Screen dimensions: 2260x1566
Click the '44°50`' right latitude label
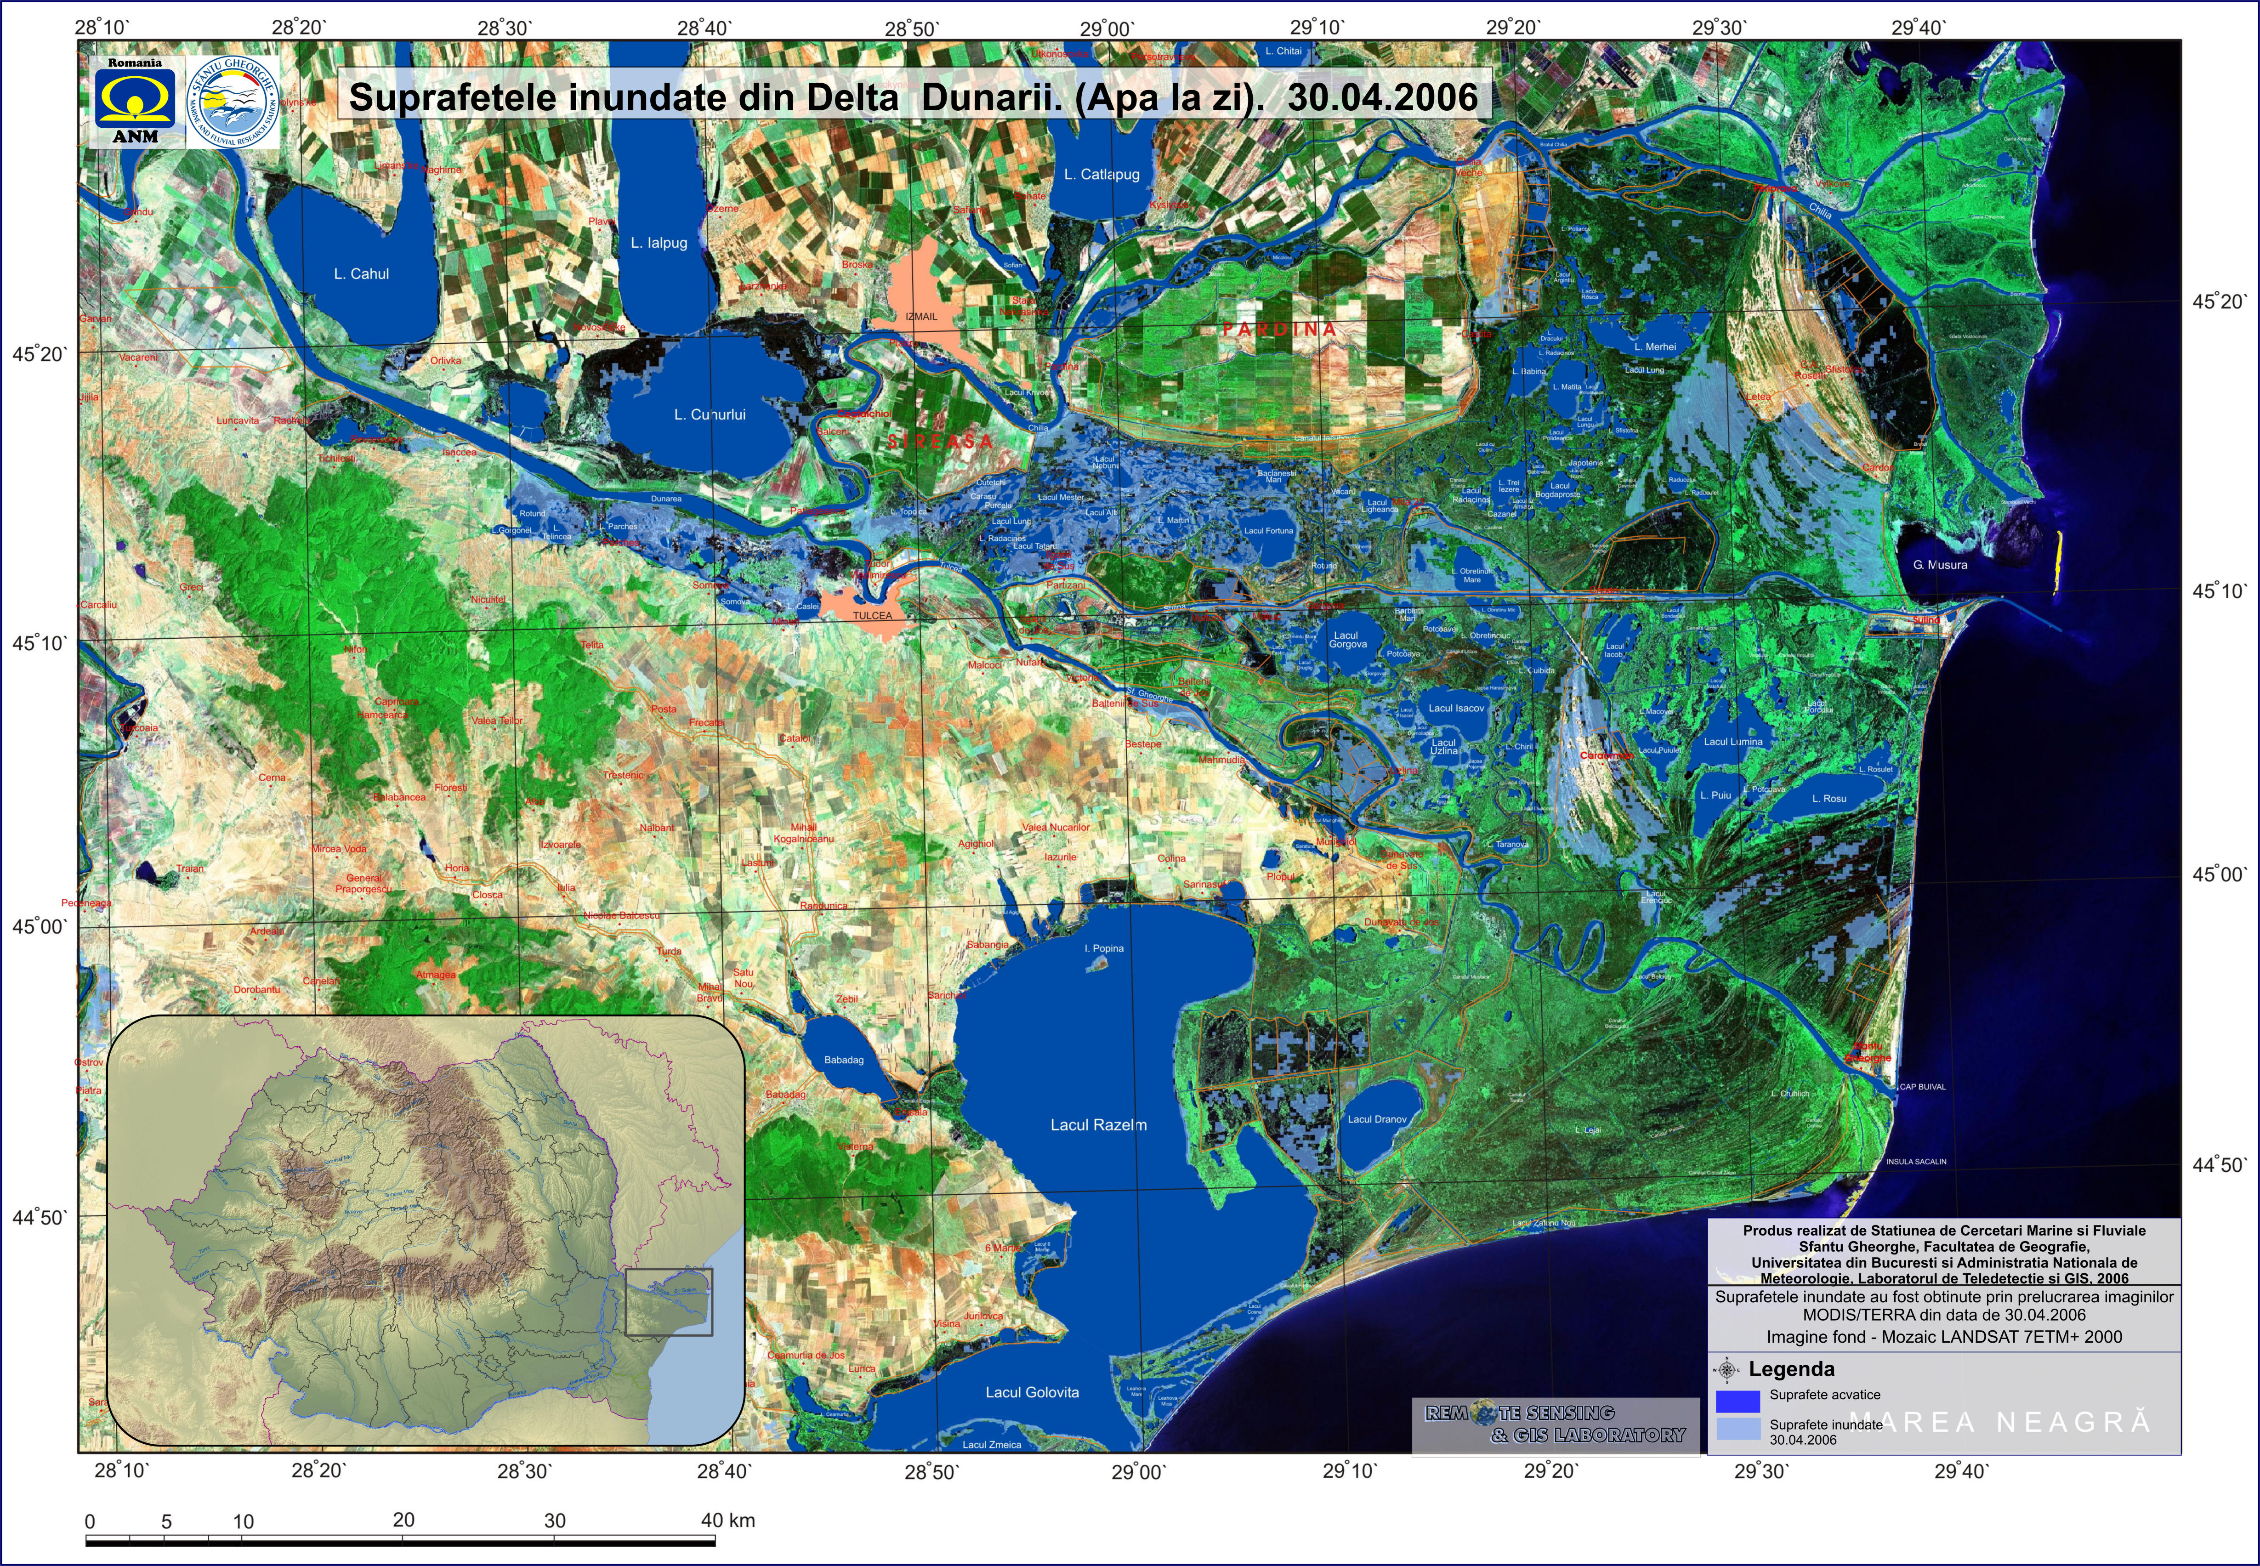click(2220, 1165)
